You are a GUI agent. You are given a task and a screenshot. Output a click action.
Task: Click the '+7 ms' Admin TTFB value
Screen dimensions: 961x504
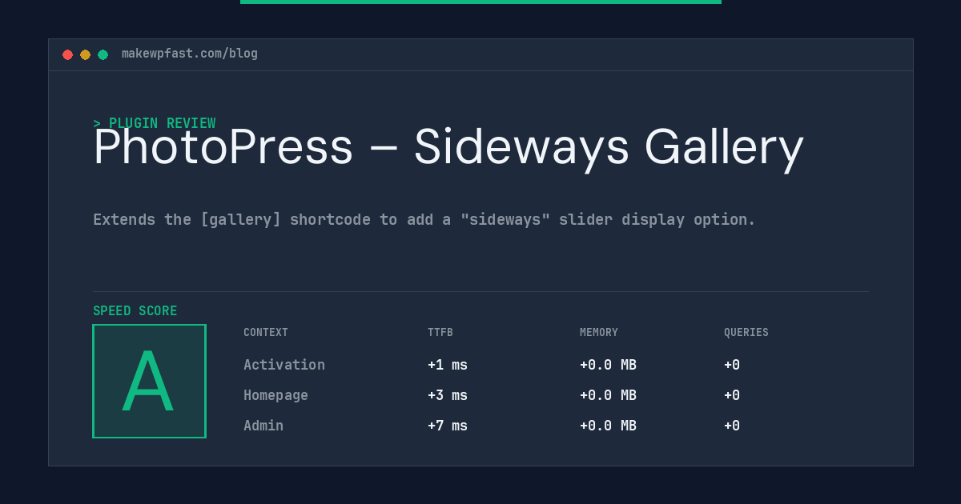click(448, 426)
